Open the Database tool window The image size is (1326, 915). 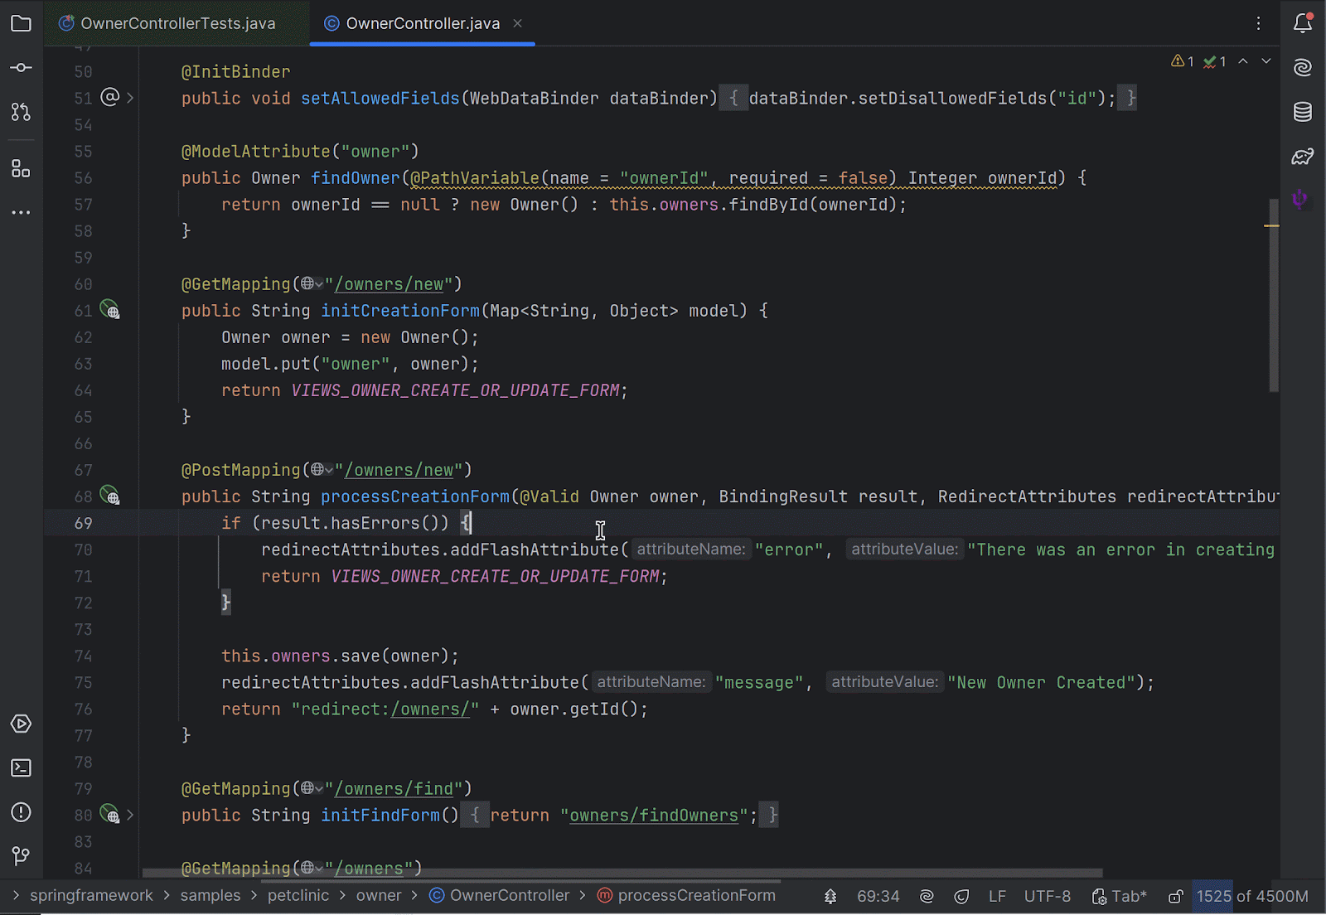(x=1303, y=111)
